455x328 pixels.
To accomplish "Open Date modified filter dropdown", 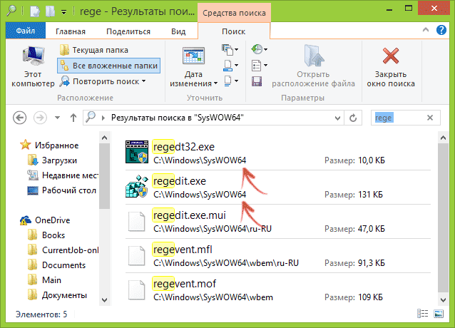I will point(193,67).
